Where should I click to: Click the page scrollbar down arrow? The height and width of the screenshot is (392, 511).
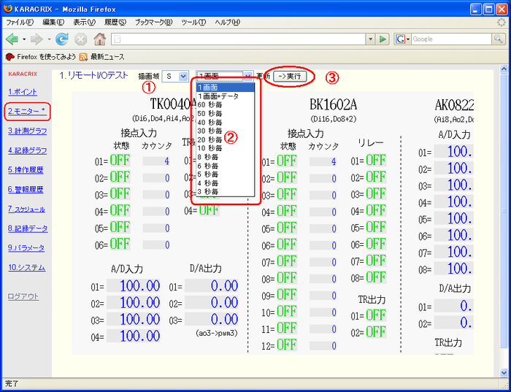[504, 372]
